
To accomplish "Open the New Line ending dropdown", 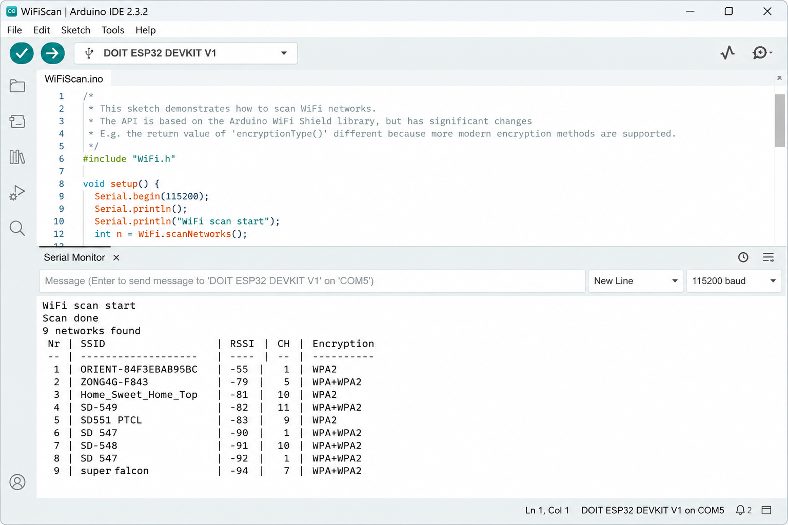I will click(x=636, y=281).
